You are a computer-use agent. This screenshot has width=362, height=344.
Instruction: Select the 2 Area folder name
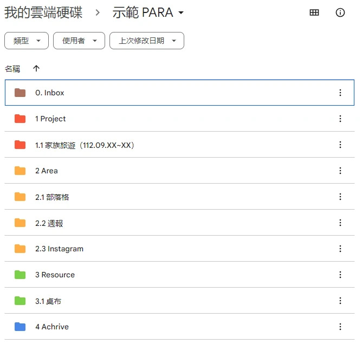47,171
